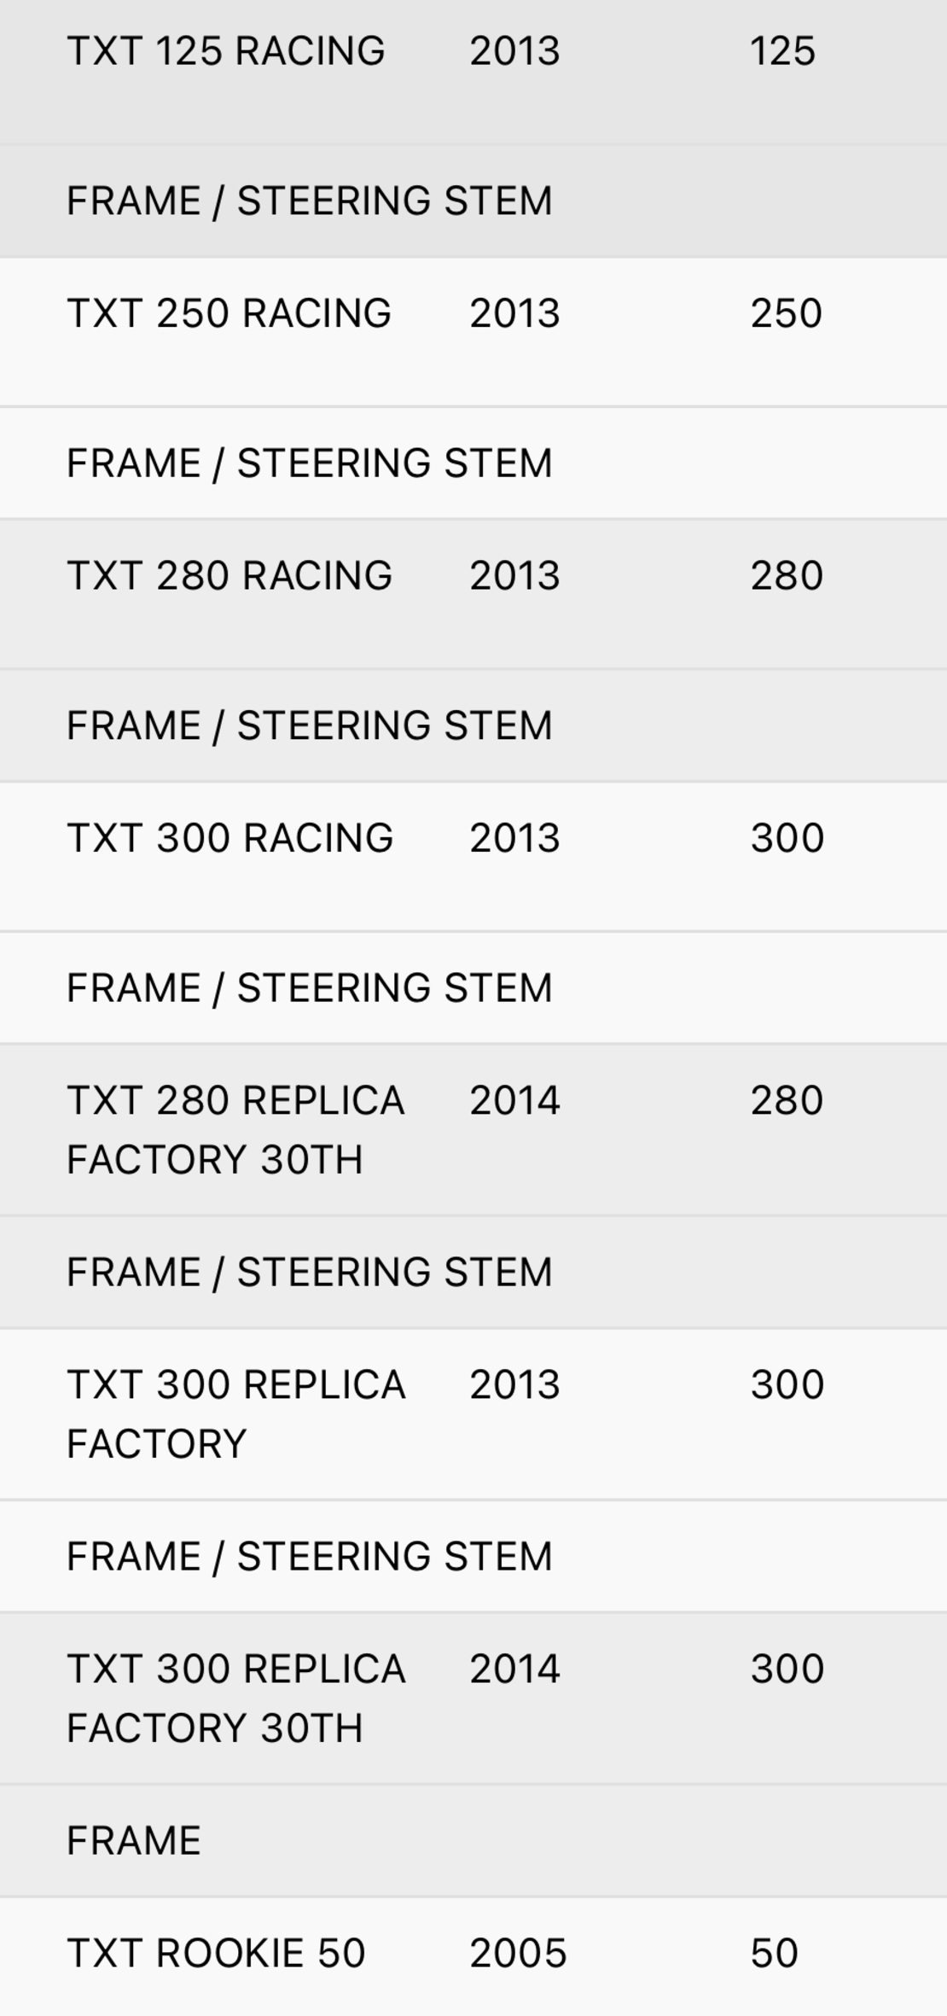
Task: Open FRAME / STEERING STEM under TXT 280 REPLICA
Action: pyautogui.click(x=473, y=1272)
